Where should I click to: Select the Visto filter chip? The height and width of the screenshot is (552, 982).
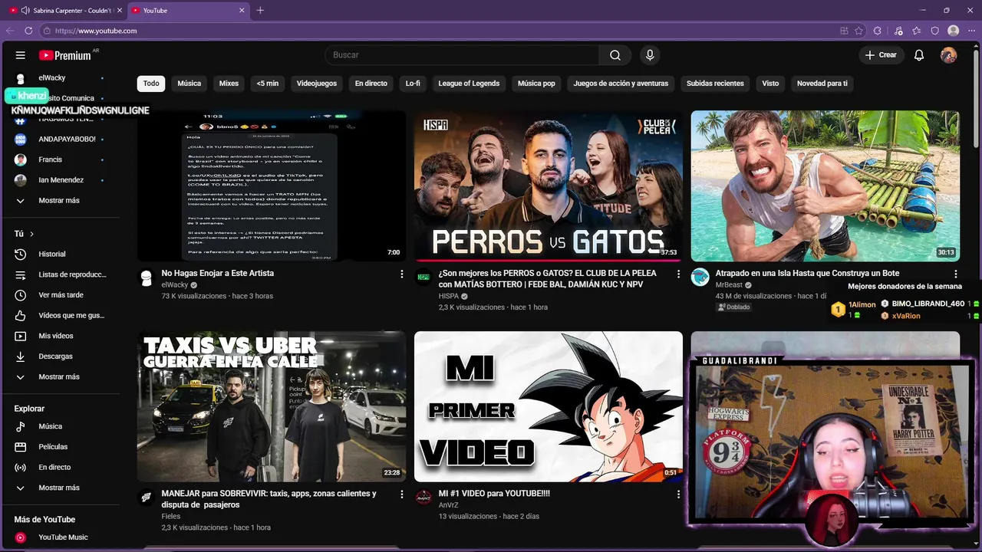click(770, 84)
